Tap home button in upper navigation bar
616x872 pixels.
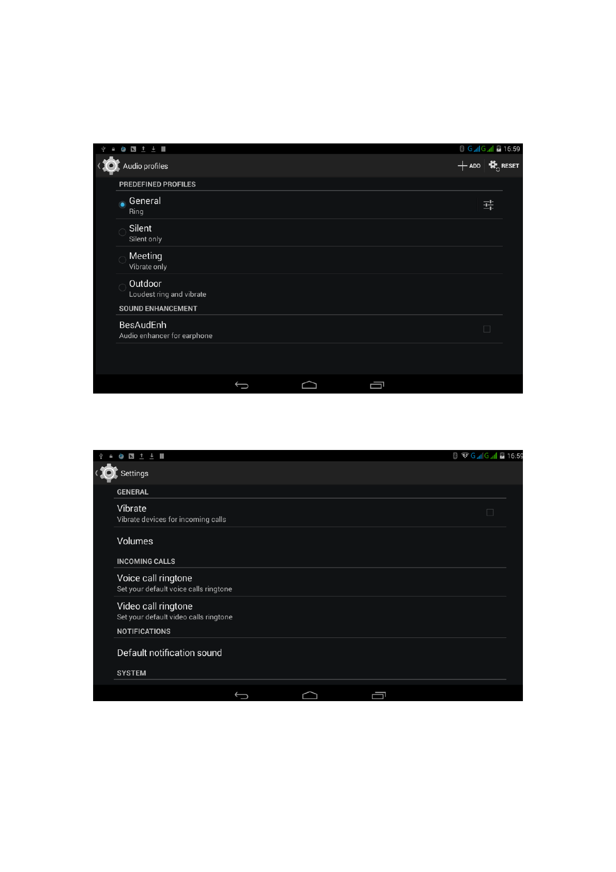coord(309,385)
